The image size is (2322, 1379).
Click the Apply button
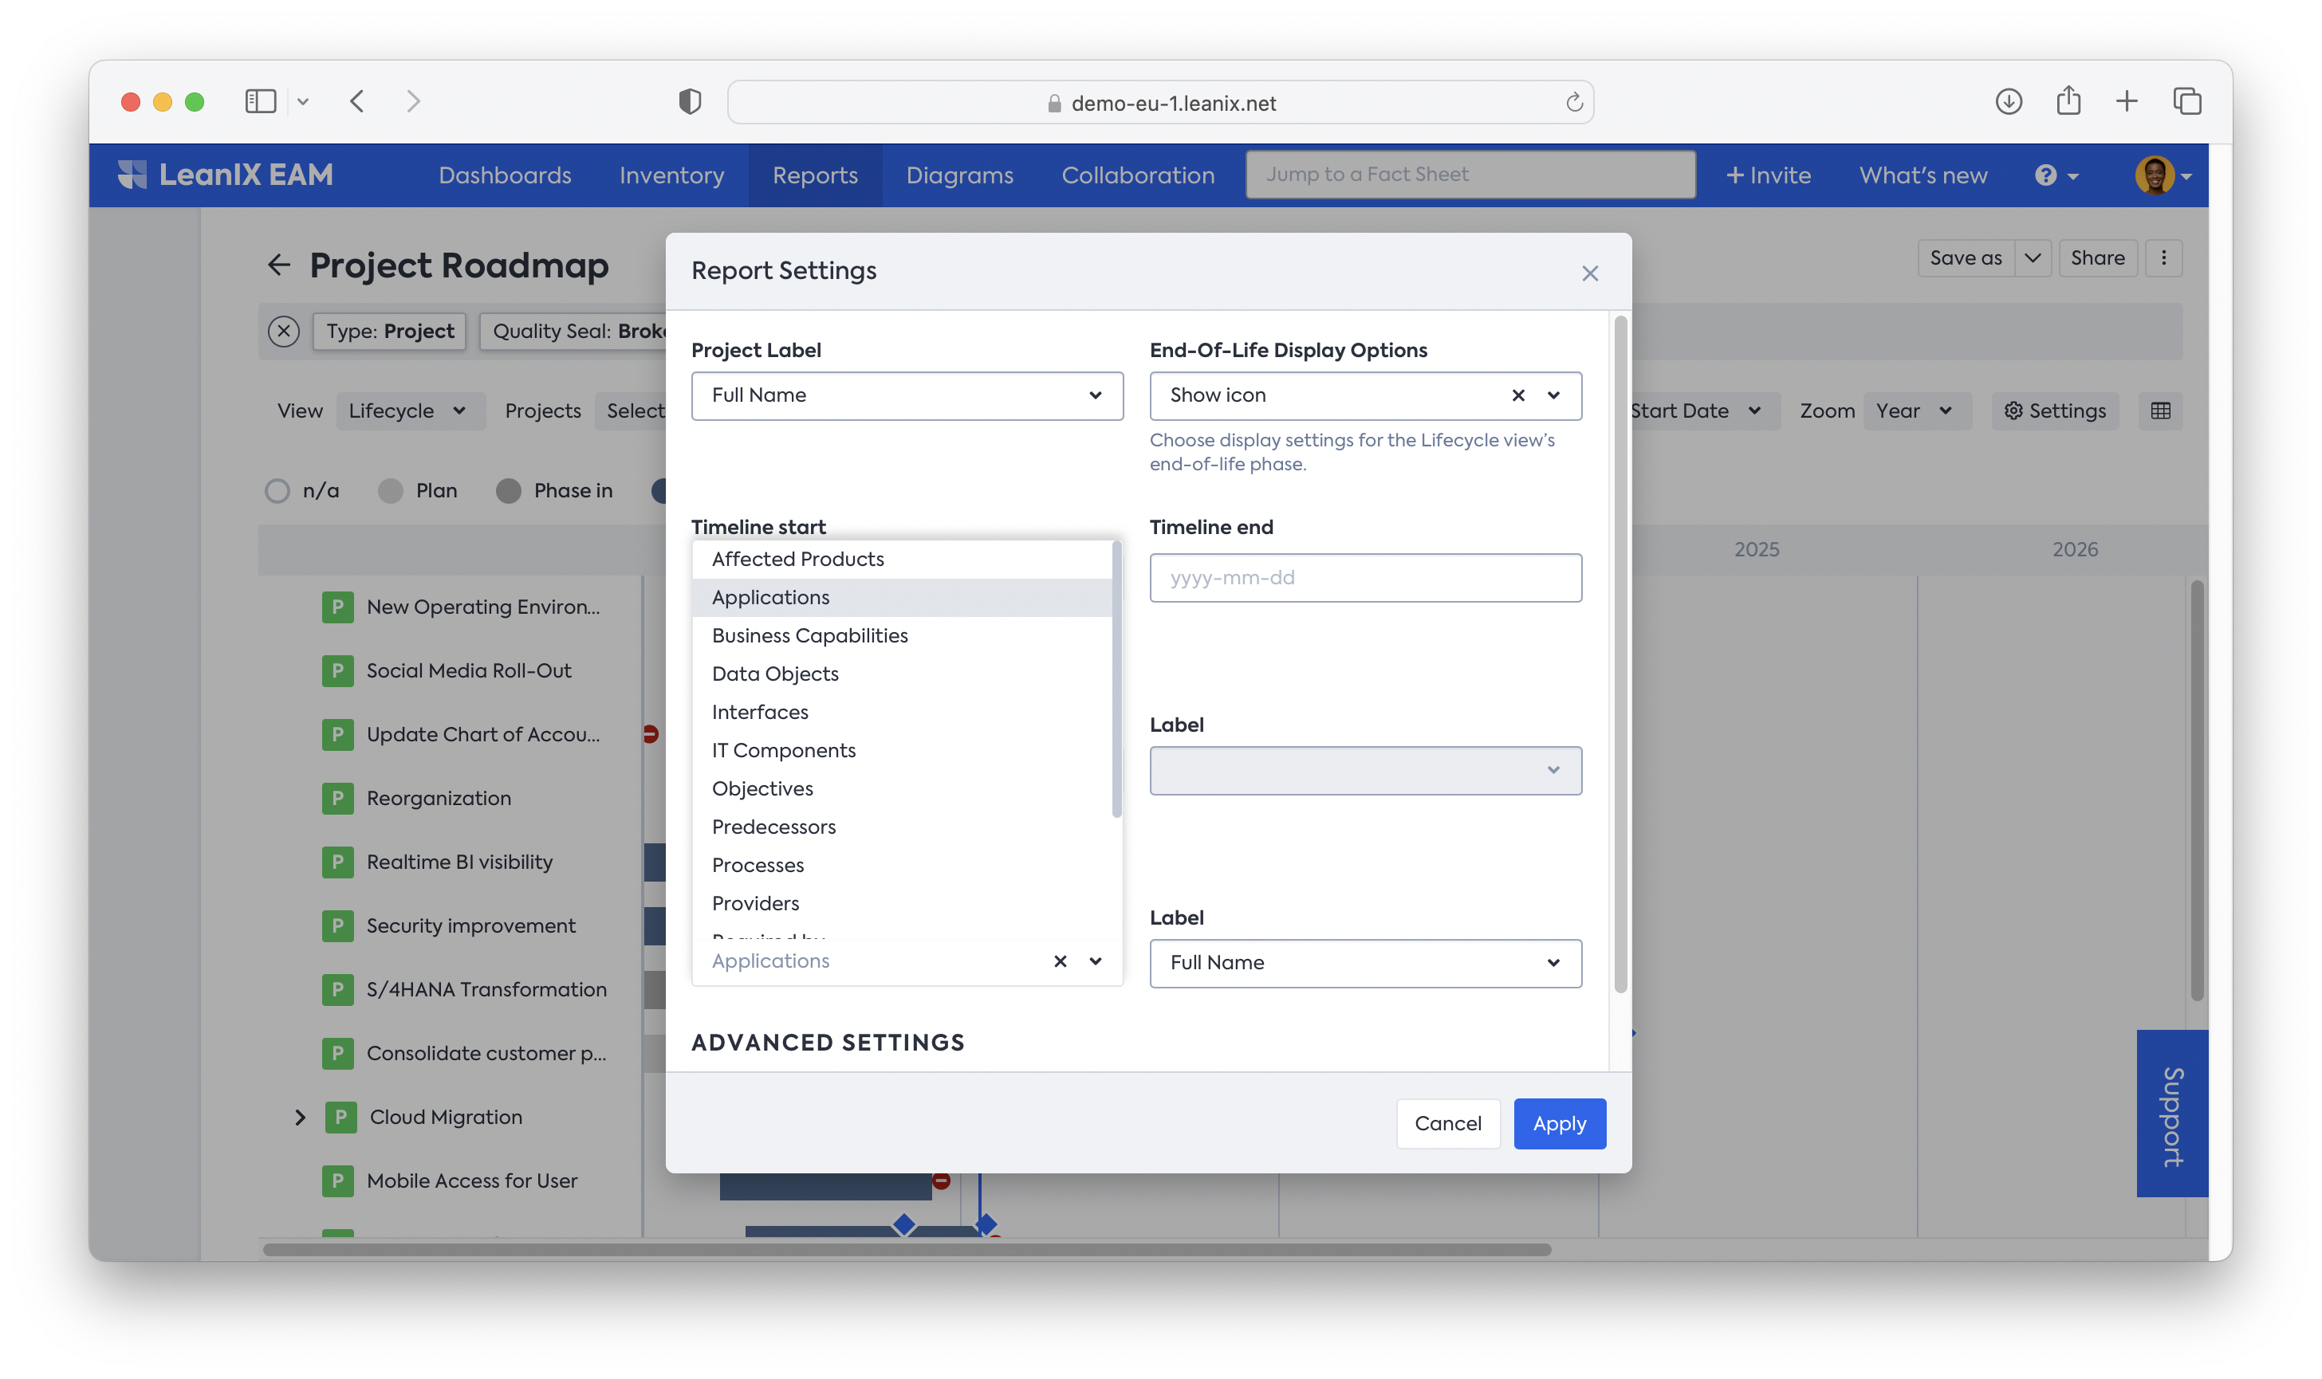(1559, 1123)
